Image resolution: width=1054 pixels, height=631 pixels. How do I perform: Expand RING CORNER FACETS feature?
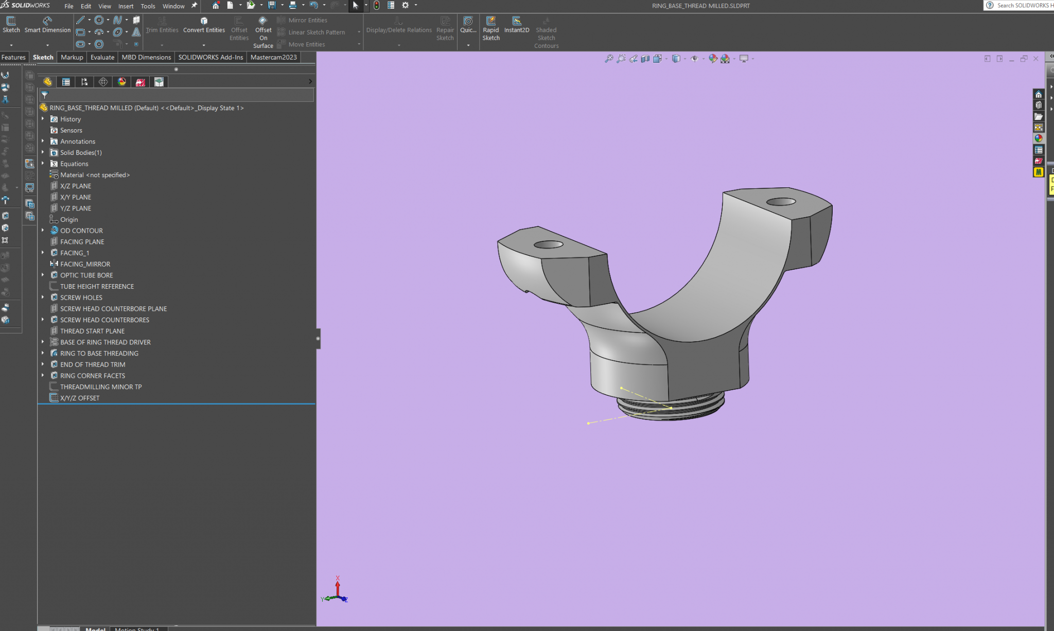pyautogui.click(x=43, y=376)
